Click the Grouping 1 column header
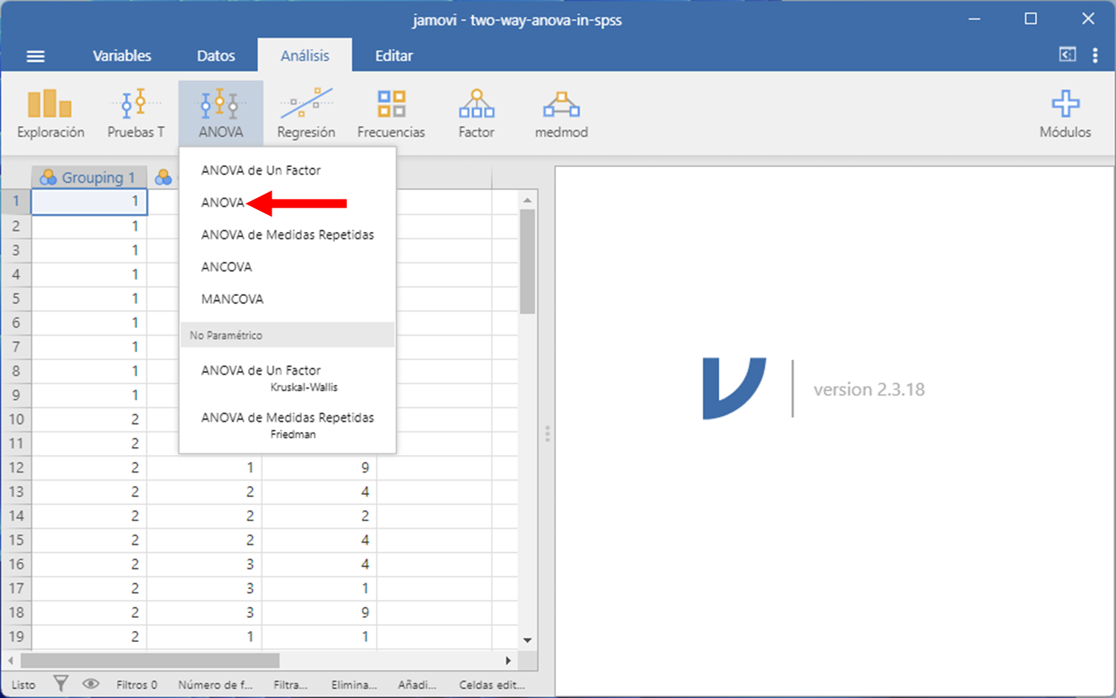 click(x=90, y=177)
